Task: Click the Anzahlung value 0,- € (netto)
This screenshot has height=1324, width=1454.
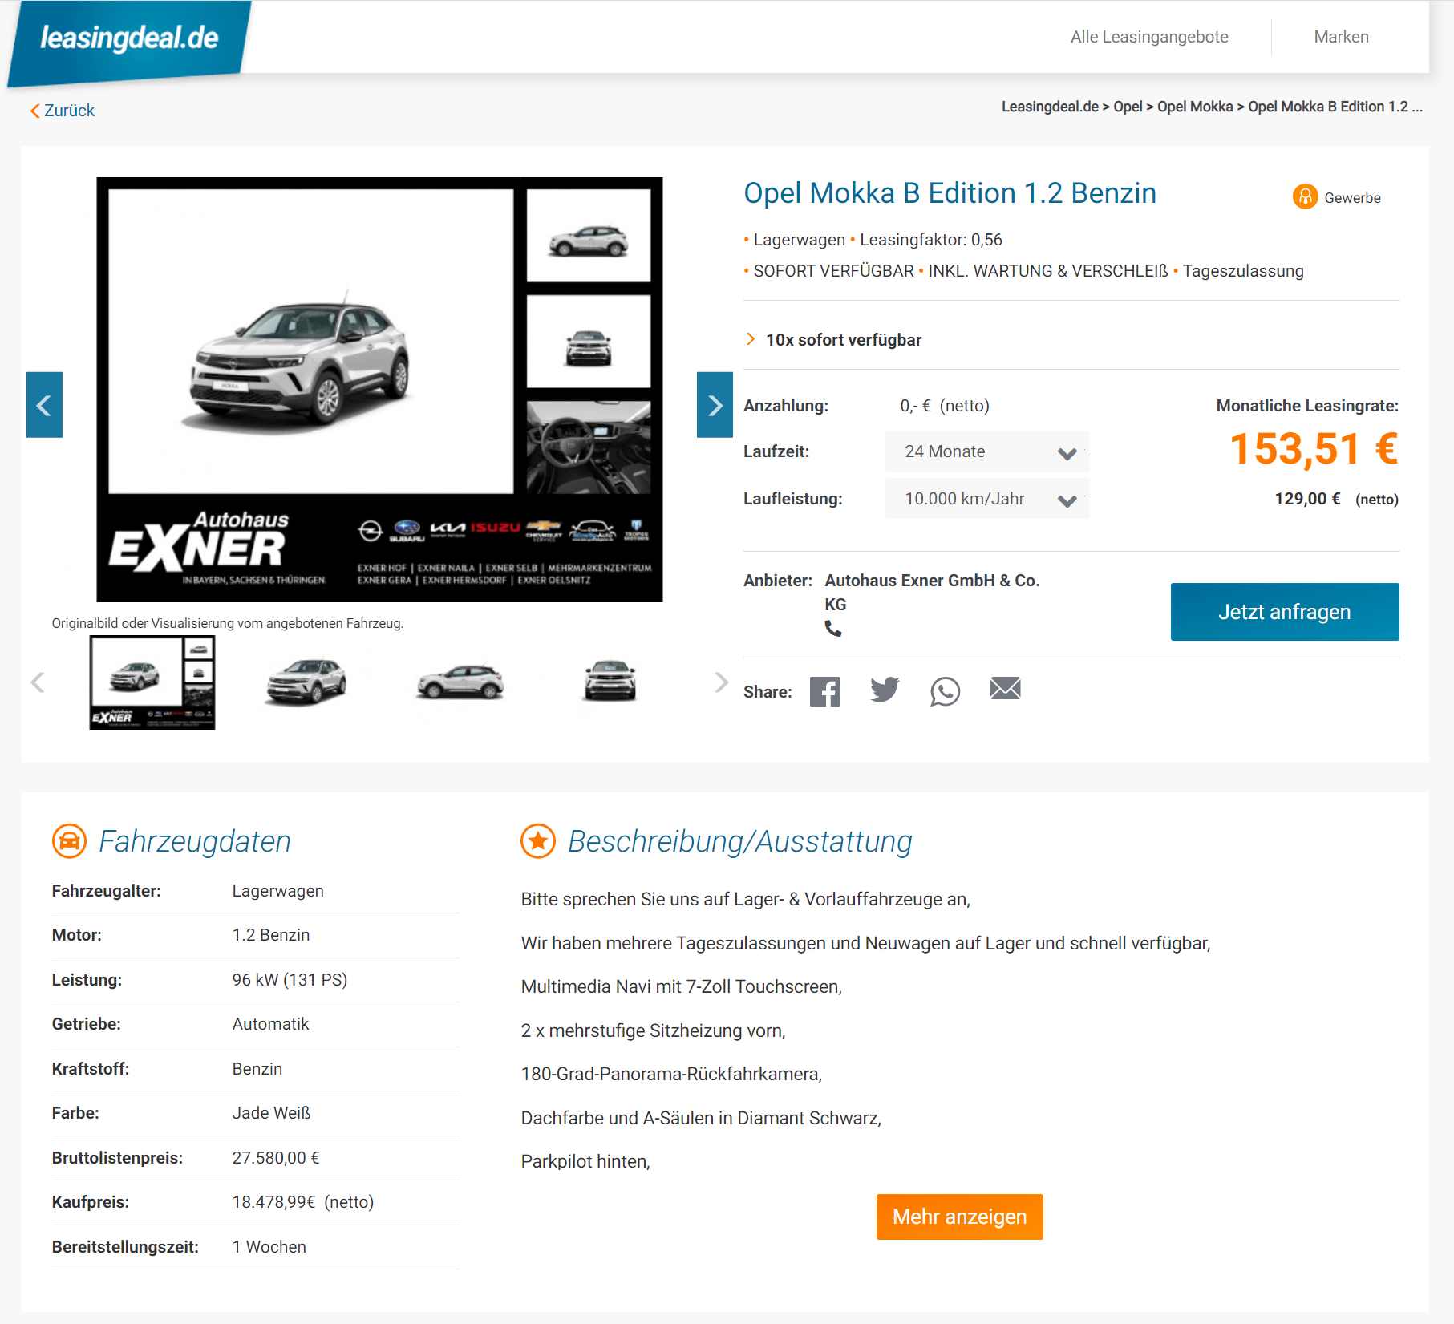Action: click(x=945, y=406)
